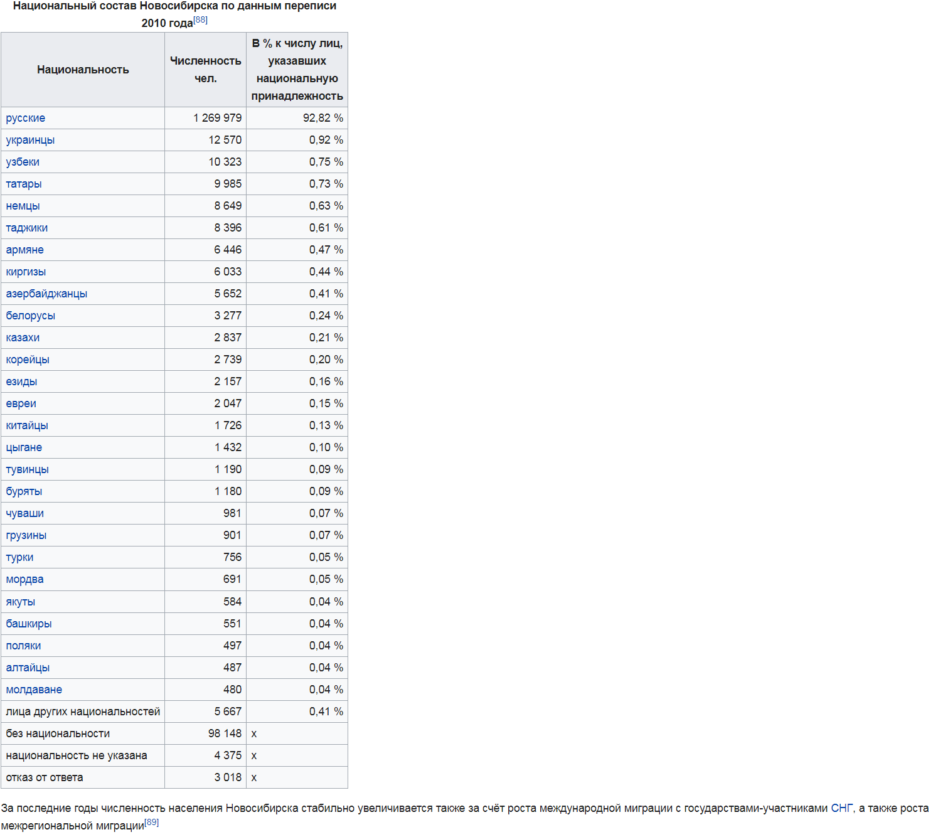Image resolution: width=938 pixels, height=837 pixels.
Task: Select the value 12 570 for украинцы
Action: coord(225,140)
